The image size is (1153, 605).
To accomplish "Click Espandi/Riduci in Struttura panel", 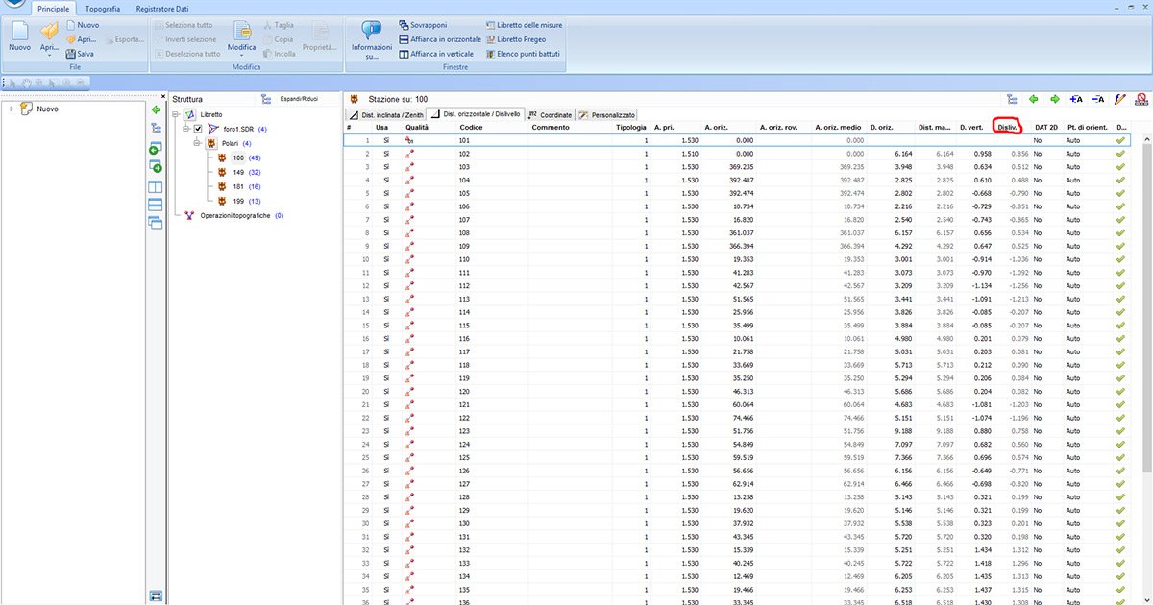I will [288, 99].
